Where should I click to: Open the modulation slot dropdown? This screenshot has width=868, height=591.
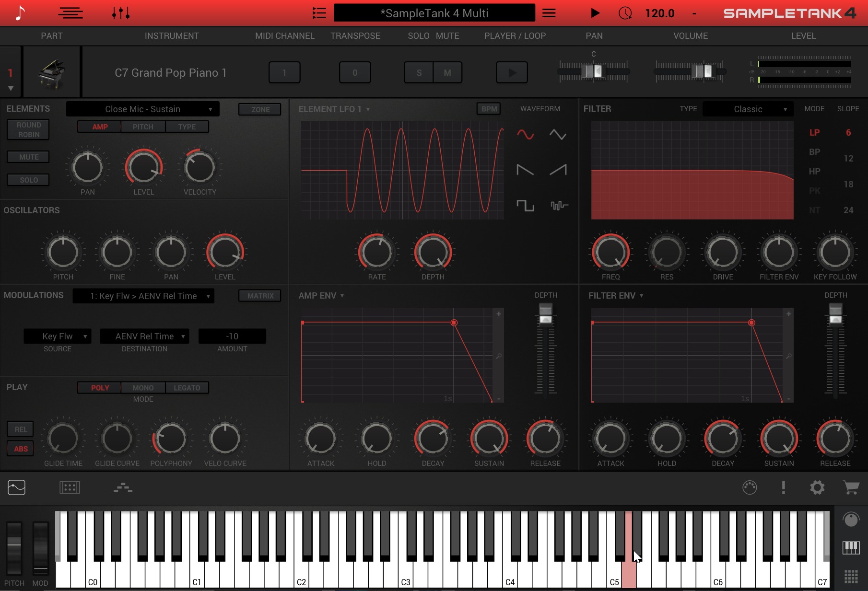coord(143,296)
